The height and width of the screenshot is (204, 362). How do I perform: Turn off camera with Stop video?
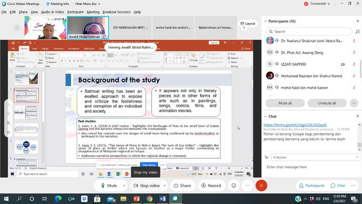click(x=146, y=186)
